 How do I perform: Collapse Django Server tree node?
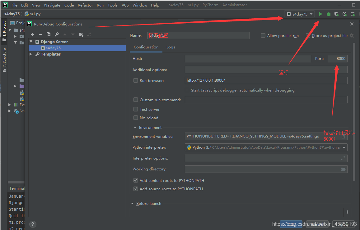coord(31,42)
